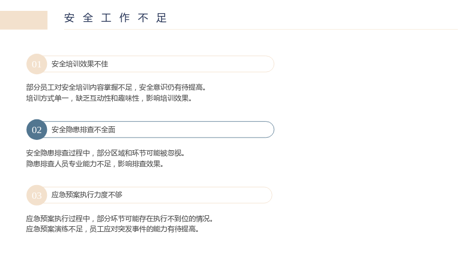The height and width of the screenshot is (257, 458).
Task: Click the rounded right end of the blue 02 pill
Action: click(269, 130)
